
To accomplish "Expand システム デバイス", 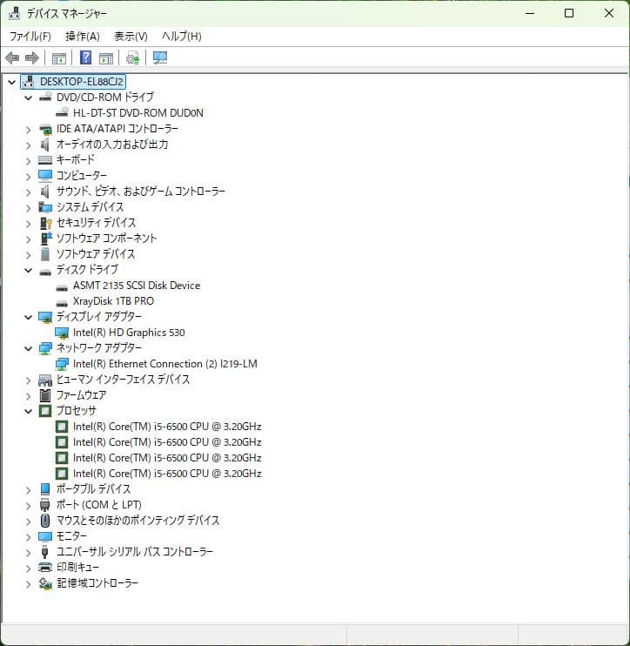I will coord(28,208).
